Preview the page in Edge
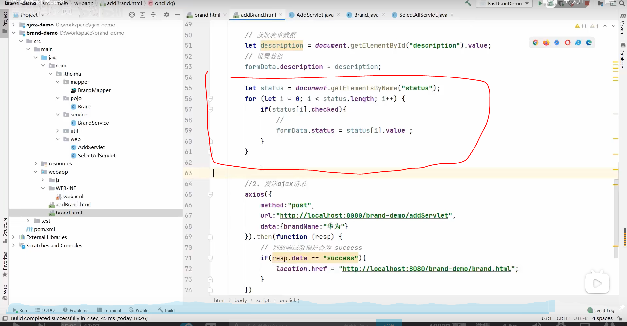Screen dimensions: 627x326 click(x=589, y=43)
